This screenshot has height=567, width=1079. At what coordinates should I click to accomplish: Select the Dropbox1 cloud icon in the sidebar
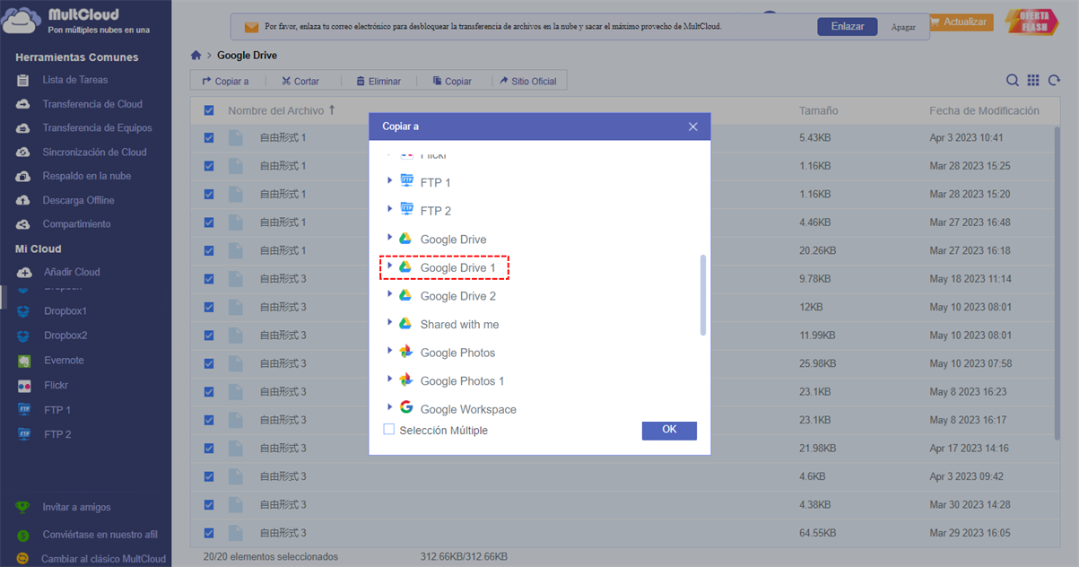[x=24, y=311]
